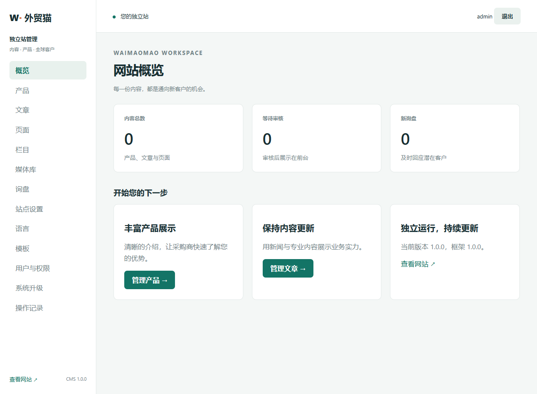Click the 等待审核 stat card label
The image size is (537, 394).
(x=273, y=119)
